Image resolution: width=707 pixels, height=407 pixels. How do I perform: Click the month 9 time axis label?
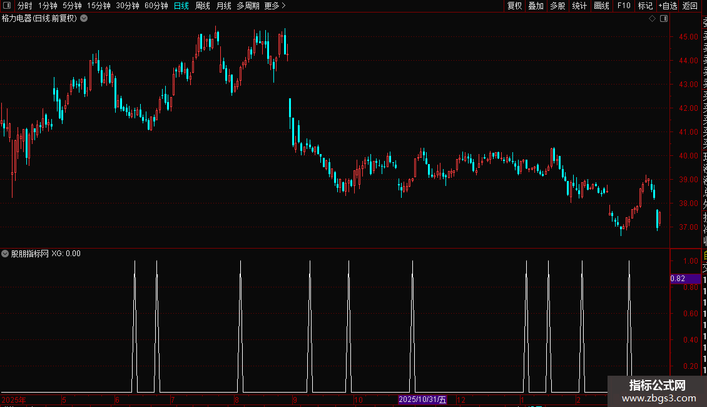click(x=295, y=399)
